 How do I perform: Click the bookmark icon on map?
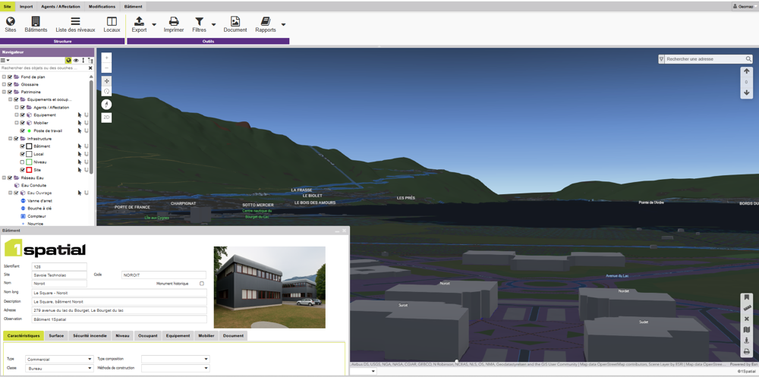point(747,297)
